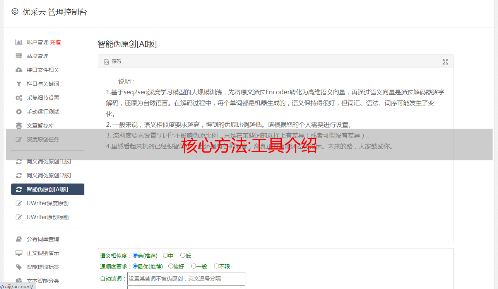Image resolution: width=498 pixels, height=289 pixels.
Task: Select the active 智能伪原创[AI版] item
Action: [48, 189]
